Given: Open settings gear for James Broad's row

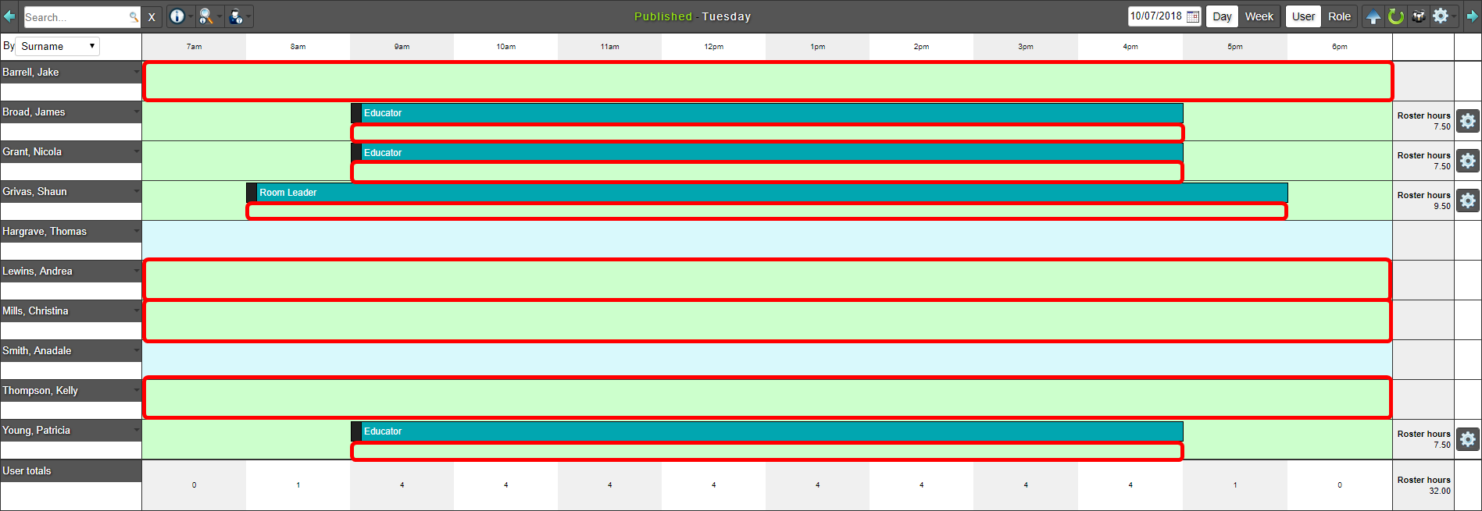Looking at the screenshot, I should coord(1468,121).
